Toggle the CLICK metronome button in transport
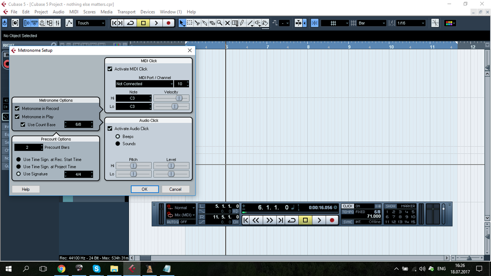The height and width of the screenshot is (276, 491). click(348, 206)
